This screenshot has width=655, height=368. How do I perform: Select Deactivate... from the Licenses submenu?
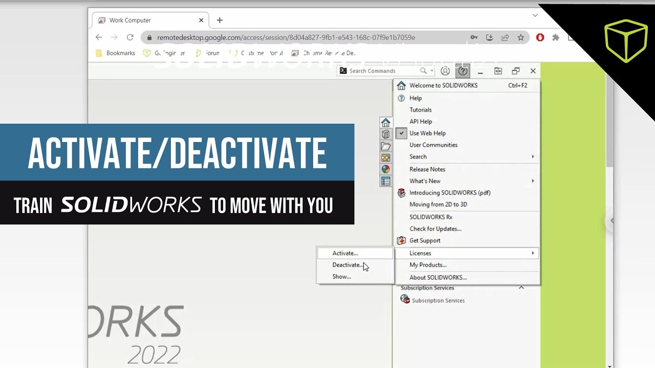(x=355, y=265)
